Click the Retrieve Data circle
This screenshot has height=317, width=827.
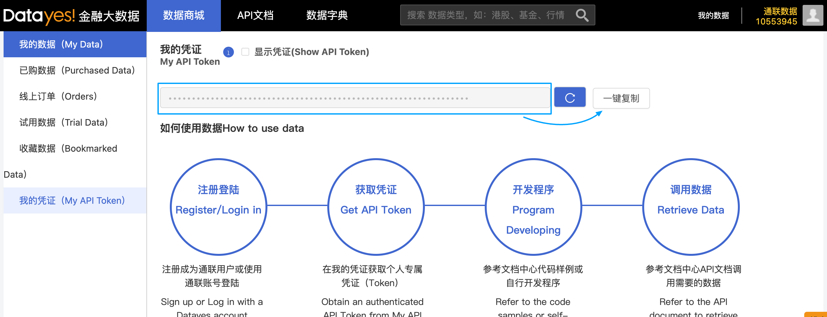(x=691, y=207)
